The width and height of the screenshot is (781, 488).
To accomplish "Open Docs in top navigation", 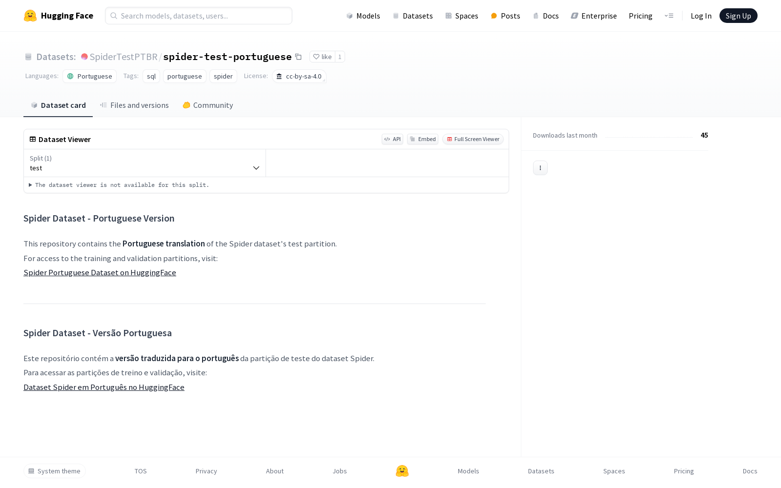I will tap(546, 16).
